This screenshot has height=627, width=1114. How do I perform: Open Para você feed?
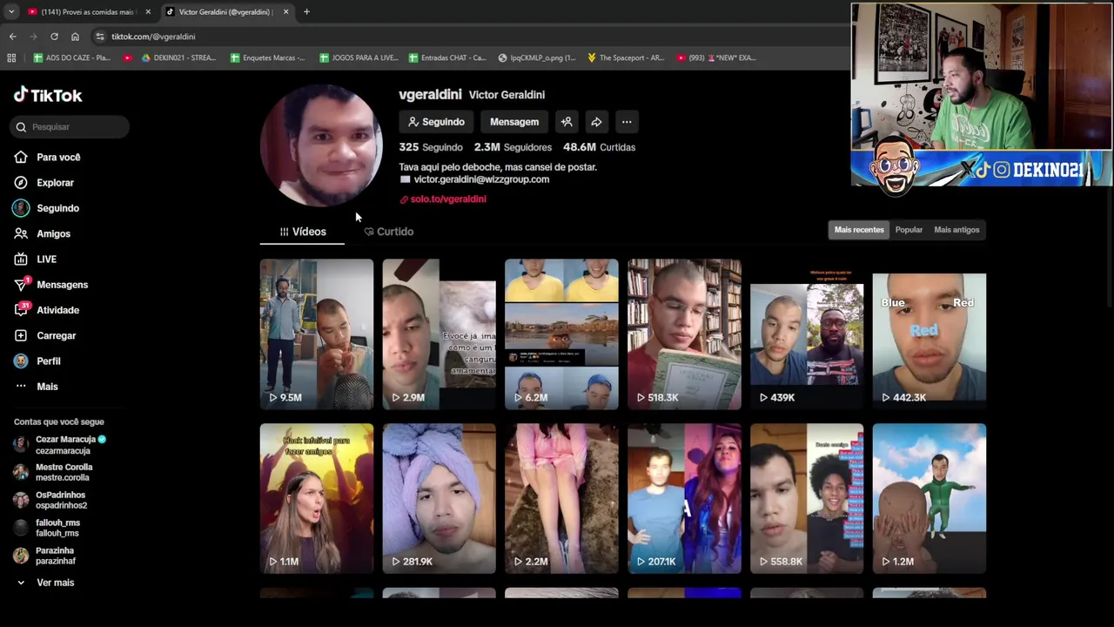tap(47, 157)
